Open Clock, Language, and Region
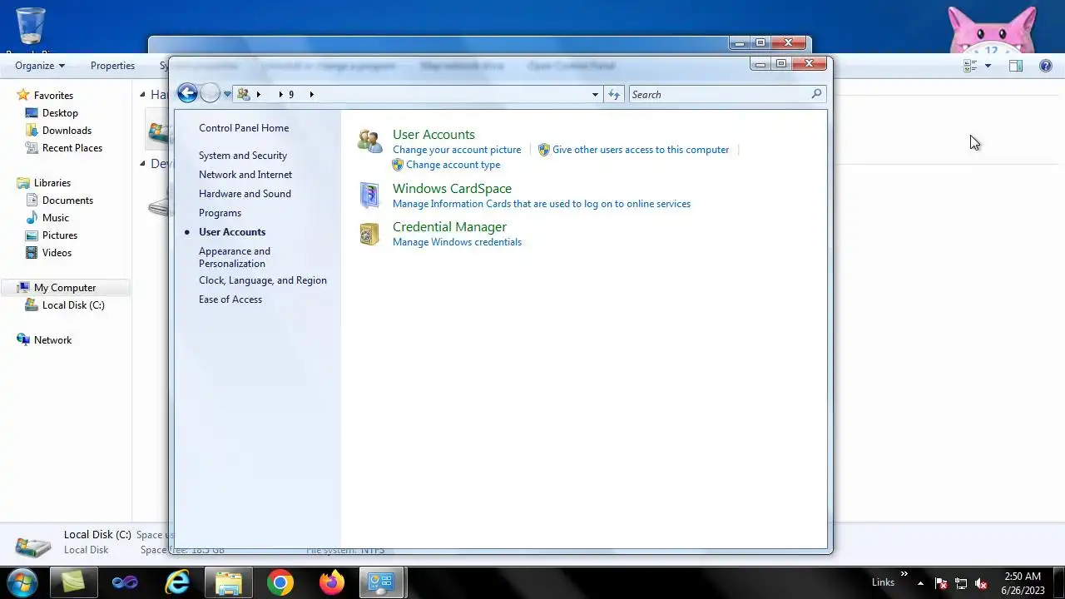The width and height of the screenshot is (1065, 599). (x=263, y=280)
